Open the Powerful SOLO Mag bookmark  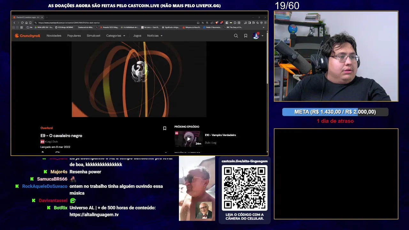click(x=109, y=27)
